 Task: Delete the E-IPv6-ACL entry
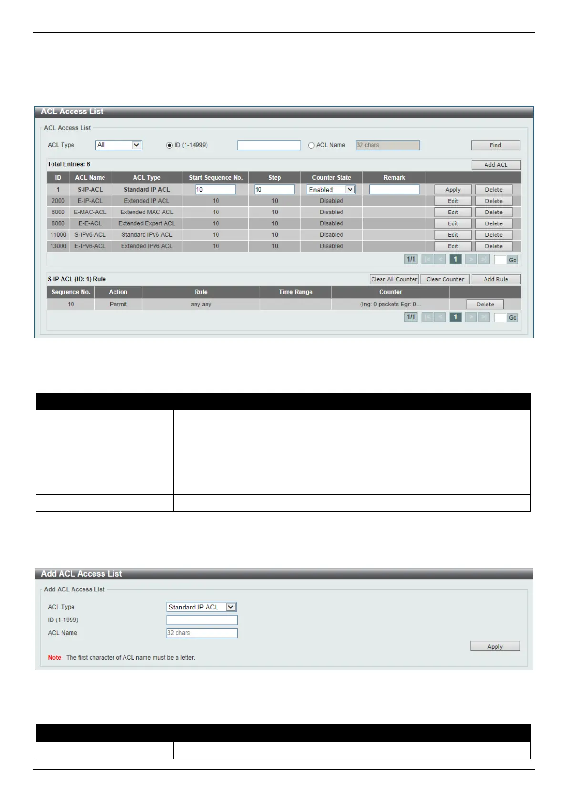pos(494,246)
